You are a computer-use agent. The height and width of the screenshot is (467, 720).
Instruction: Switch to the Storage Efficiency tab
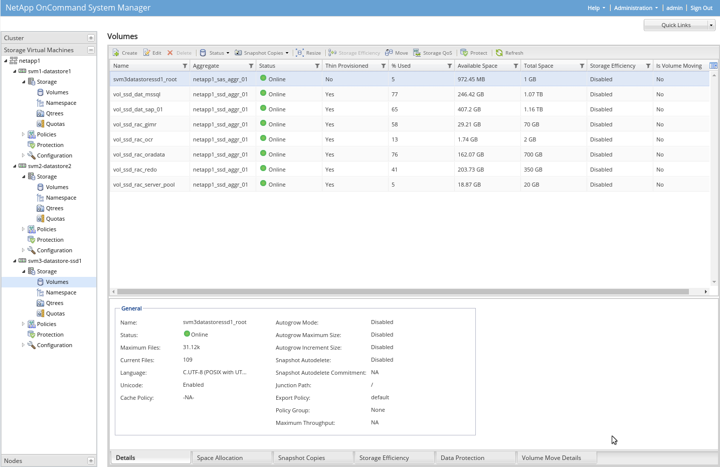tap(395, 457)
